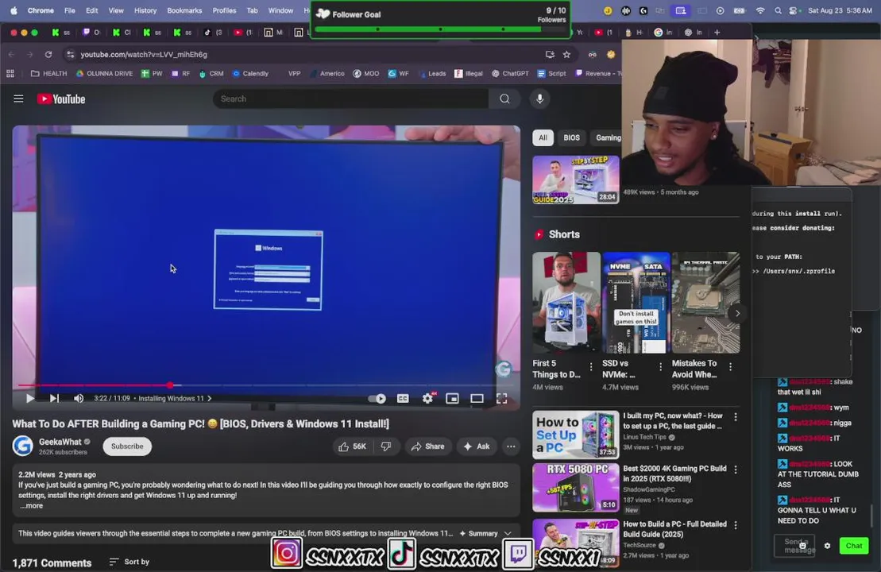
Task: Open Wi-Fi status menu icon
Action: [x=759, y=10]
